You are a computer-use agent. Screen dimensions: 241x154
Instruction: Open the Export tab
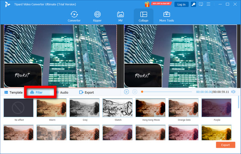click(86, 93)
